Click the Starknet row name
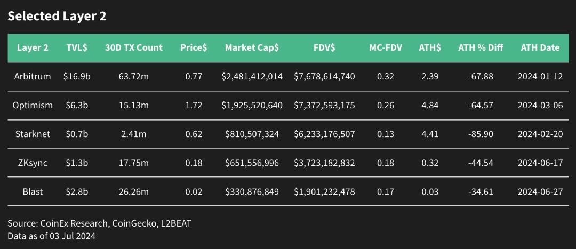 33,134
